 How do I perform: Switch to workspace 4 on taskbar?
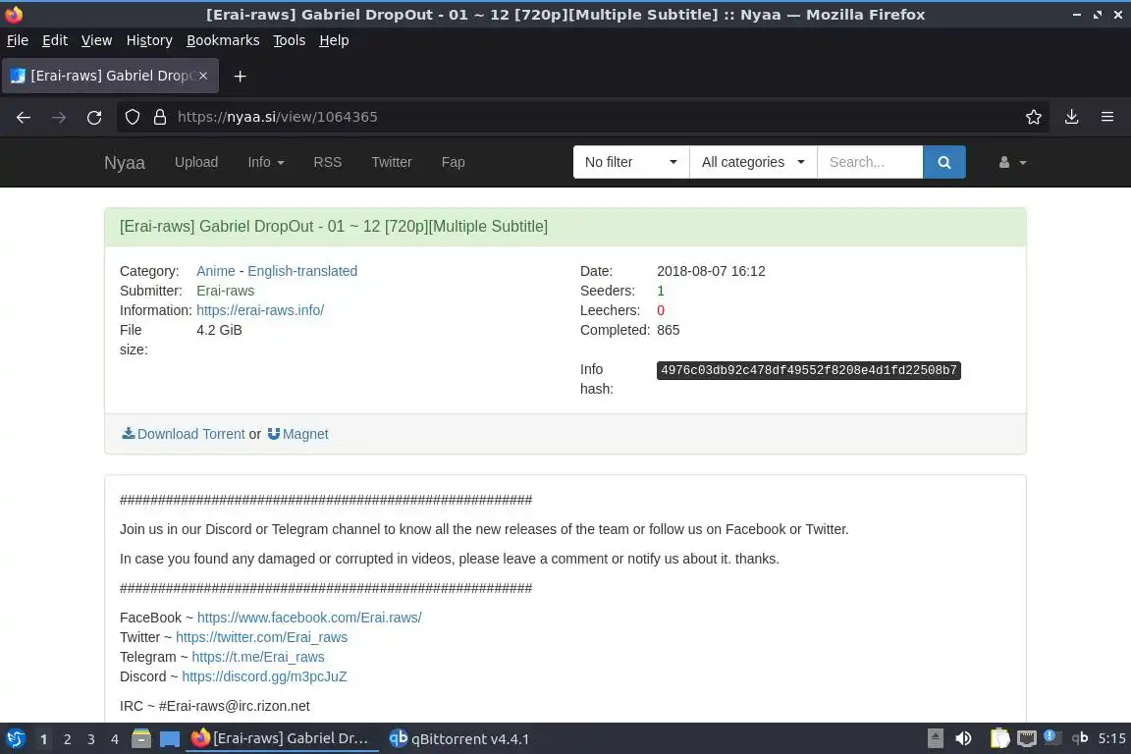115,739
